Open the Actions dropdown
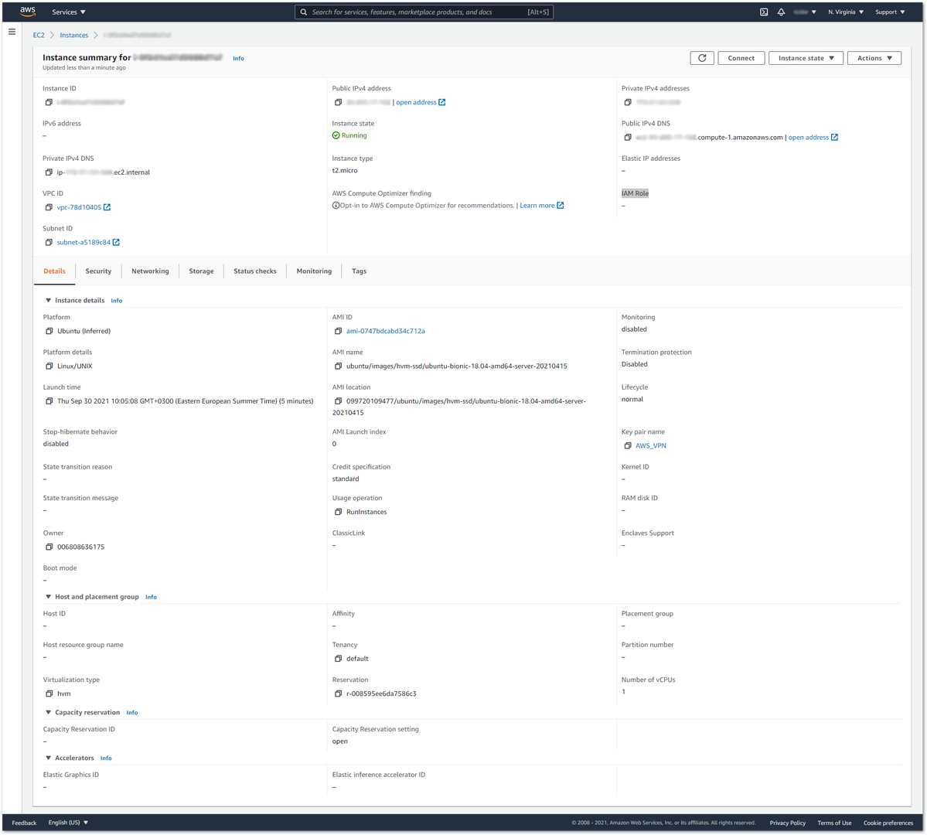Image resolution: width=927 pixels, height=835 pixels. 874,58
